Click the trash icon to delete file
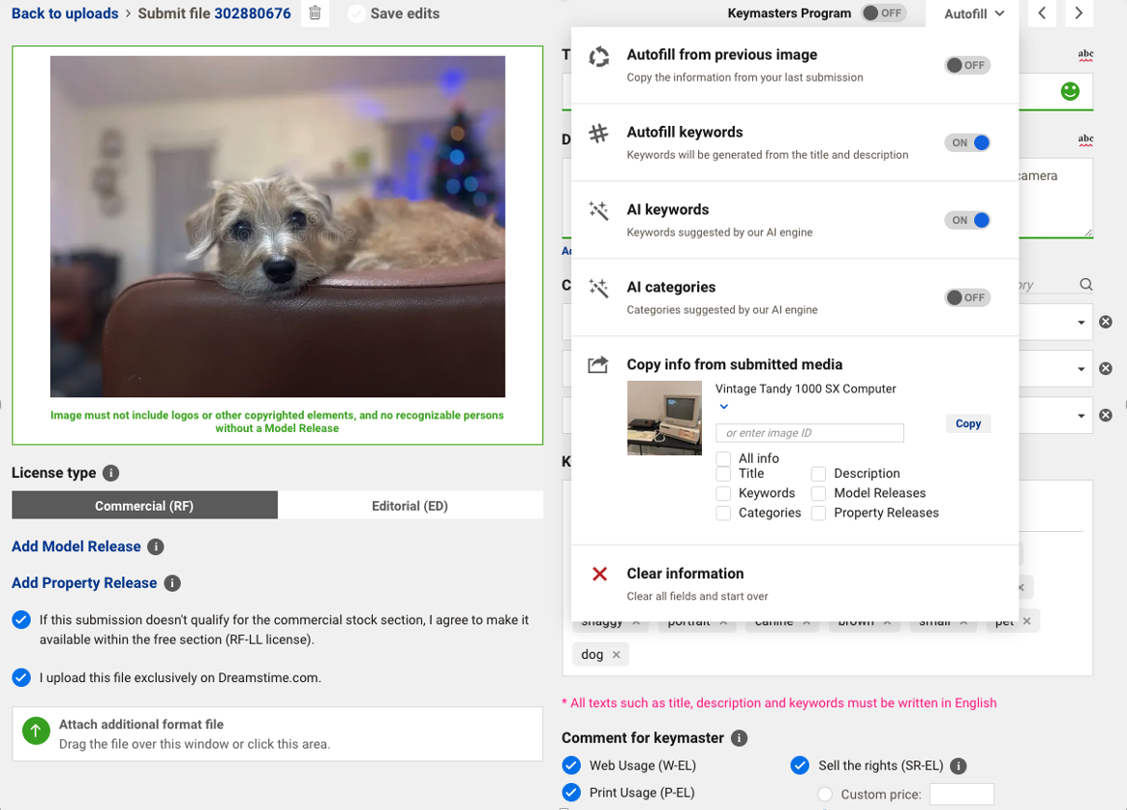1127x810 pixels. [x=315, y=14]
